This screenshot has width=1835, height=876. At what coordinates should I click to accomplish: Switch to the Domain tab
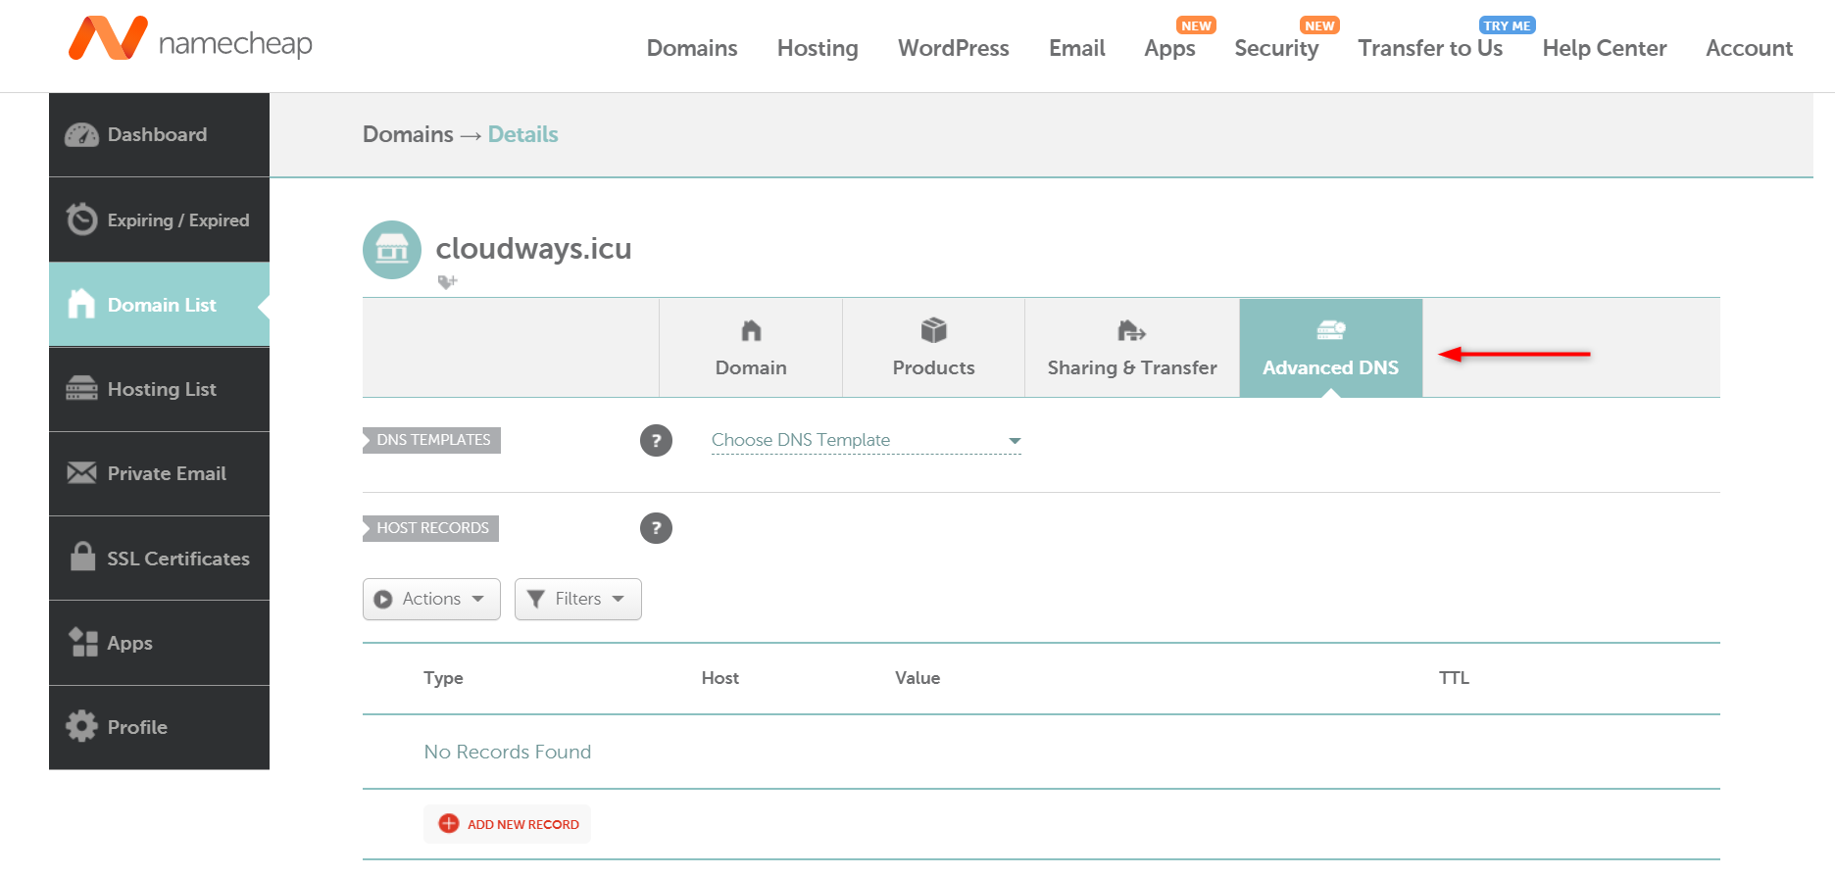point(751,348)
